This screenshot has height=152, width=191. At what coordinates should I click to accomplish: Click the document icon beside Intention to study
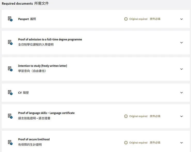[x=10, y=69]
